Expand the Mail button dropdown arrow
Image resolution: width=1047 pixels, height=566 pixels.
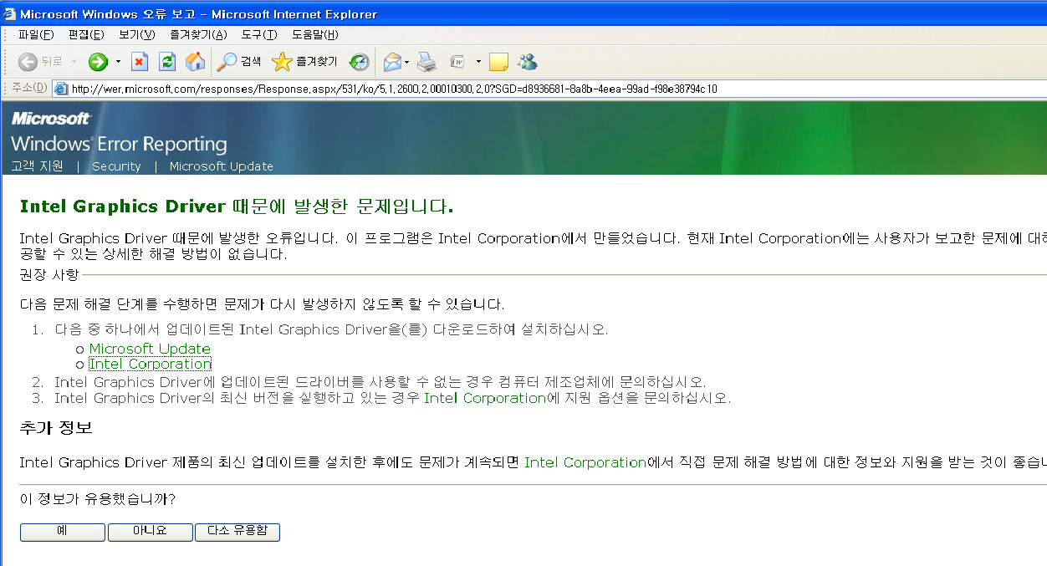point(407,62)
